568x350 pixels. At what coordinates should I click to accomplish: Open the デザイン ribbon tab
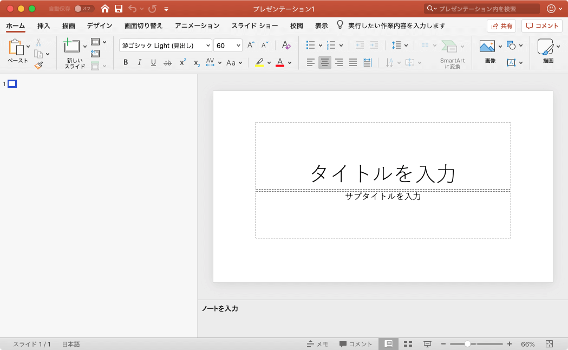pos(100,25)
